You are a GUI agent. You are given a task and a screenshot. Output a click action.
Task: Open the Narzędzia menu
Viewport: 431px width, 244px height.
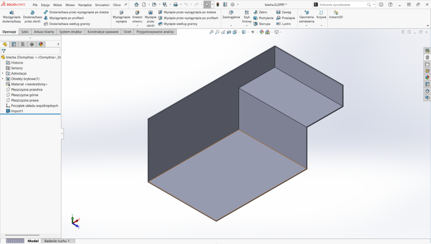pos(85,5)
